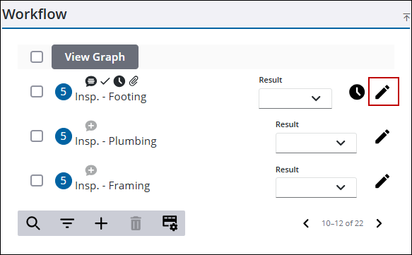The height and width of the screenshot is (255, 412).
Task: Click the paperclip attachment icon on Footing
Action: click(x=134, y=81)
